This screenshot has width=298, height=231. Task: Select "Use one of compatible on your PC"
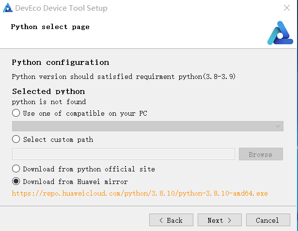click(x=16, y=113)
